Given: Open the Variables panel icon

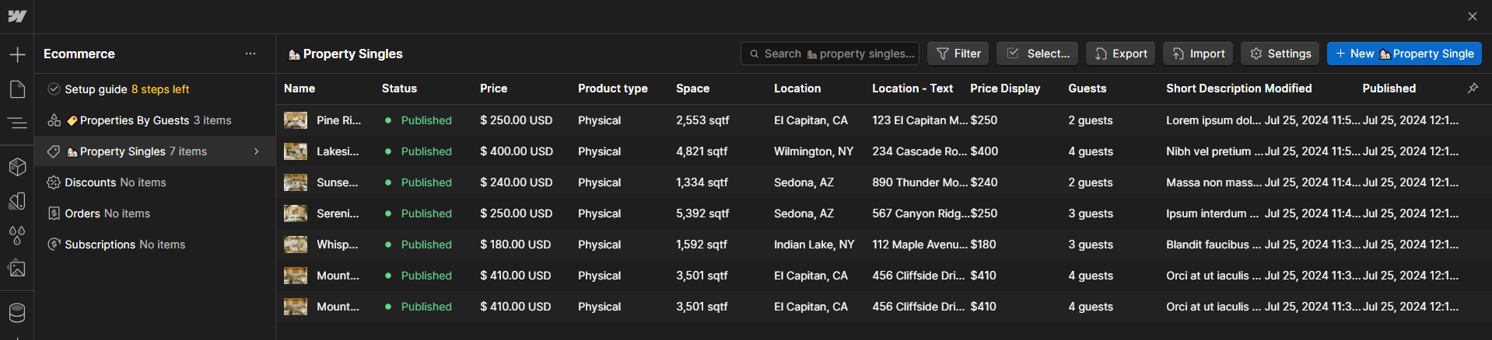Looking at the screenshot, I should (x=17, y=201).
